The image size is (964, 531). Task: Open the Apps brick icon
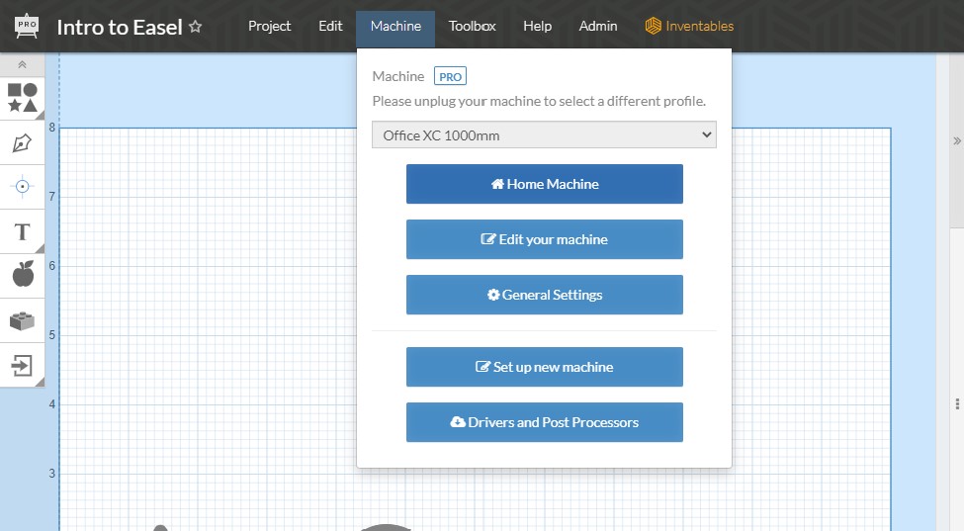click(22, 320)
